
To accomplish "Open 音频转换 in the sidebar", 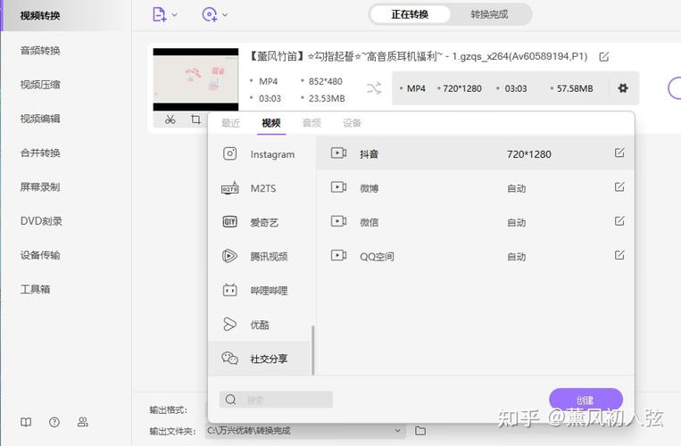I will click(40, 51).
